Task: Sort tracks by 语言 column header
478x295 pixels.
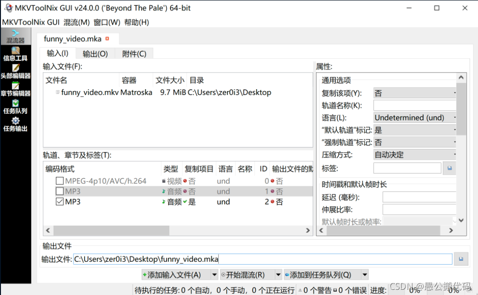Action: click(225, 169)
